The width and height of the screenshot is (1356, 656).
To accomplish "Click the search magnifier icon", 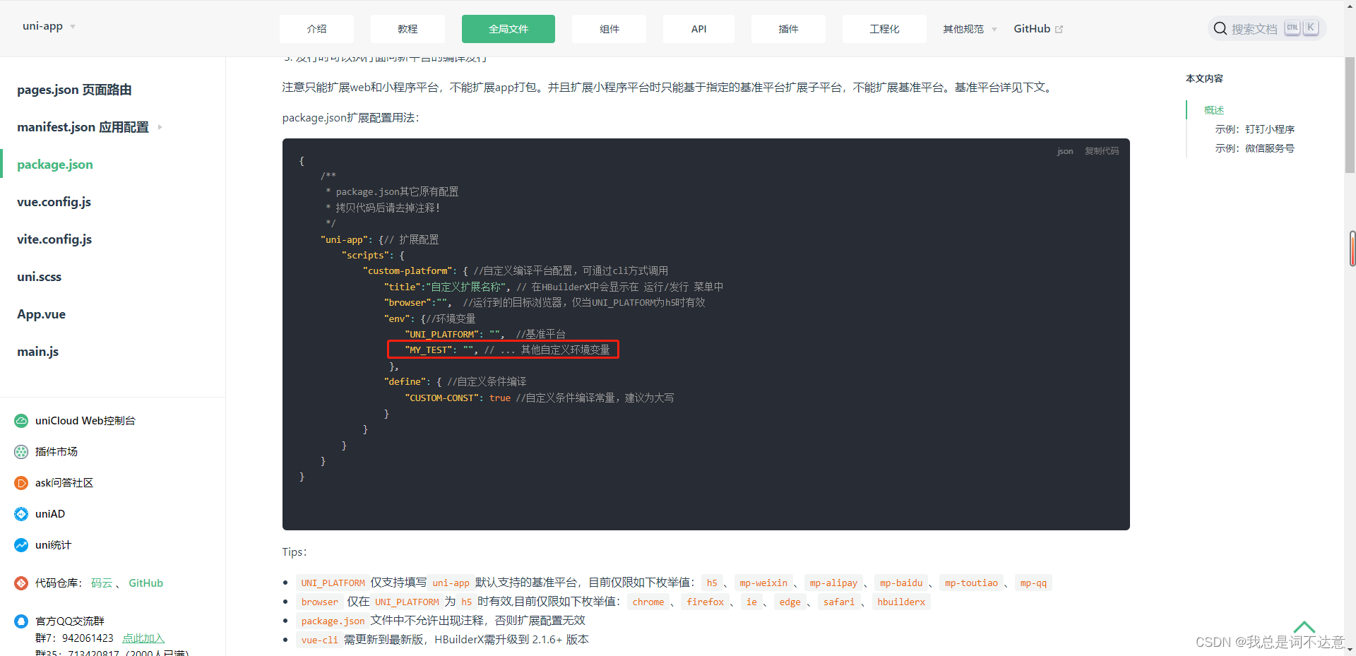I will (1220, 28).
